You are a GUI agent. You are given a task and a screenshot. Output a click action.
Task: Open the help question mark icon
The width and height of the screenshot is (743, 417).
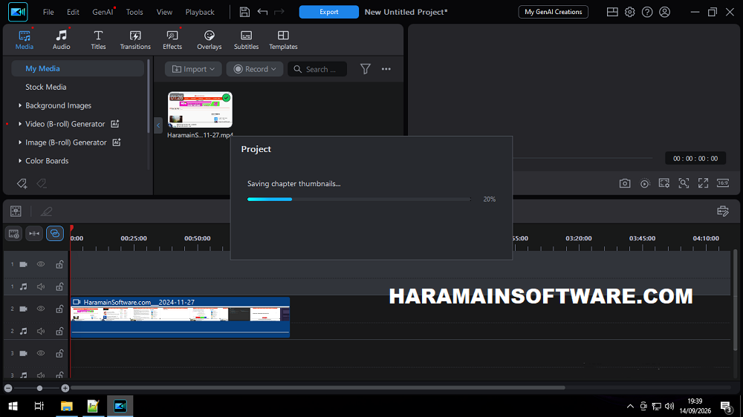(647, 12)
